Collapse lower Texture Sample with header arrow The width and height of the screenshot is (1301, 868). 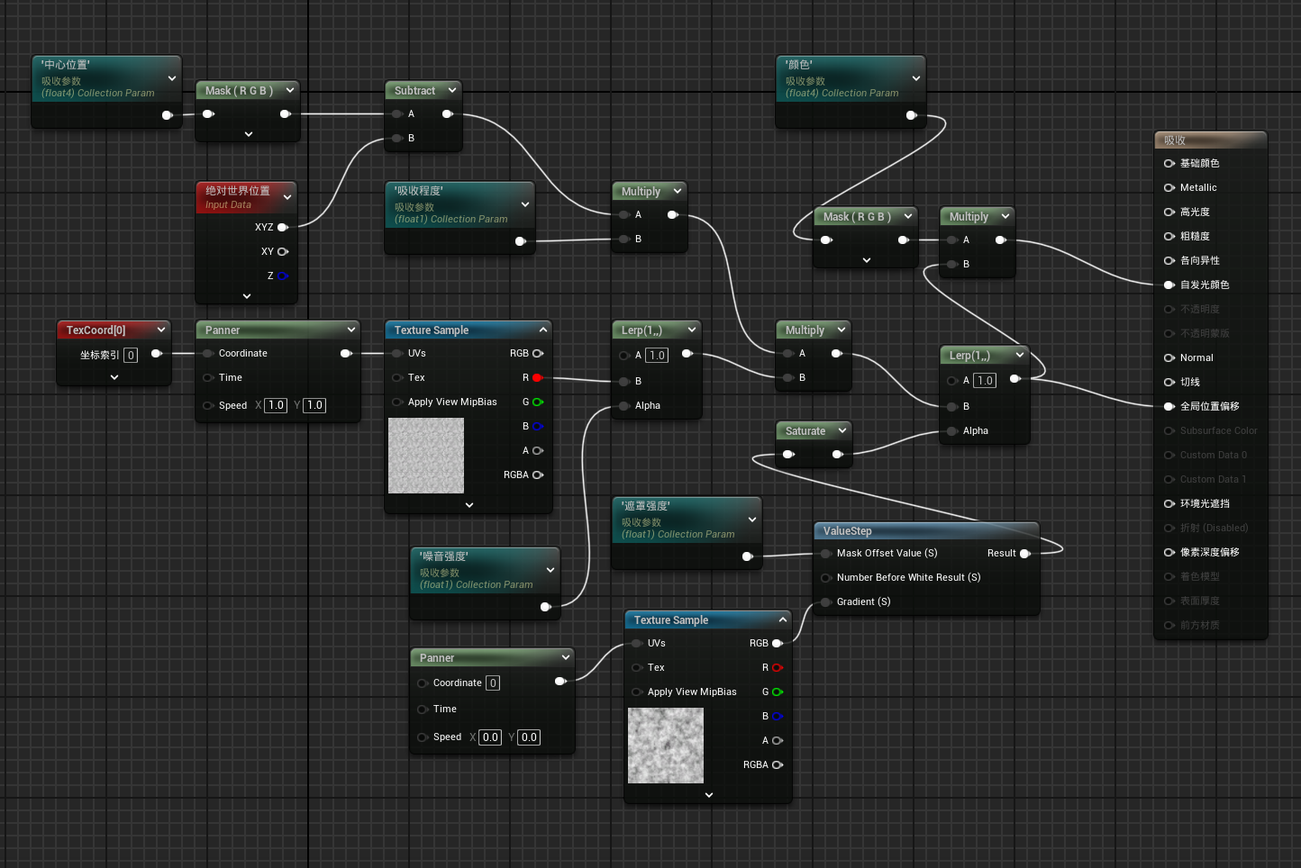[x=783, y=619]
